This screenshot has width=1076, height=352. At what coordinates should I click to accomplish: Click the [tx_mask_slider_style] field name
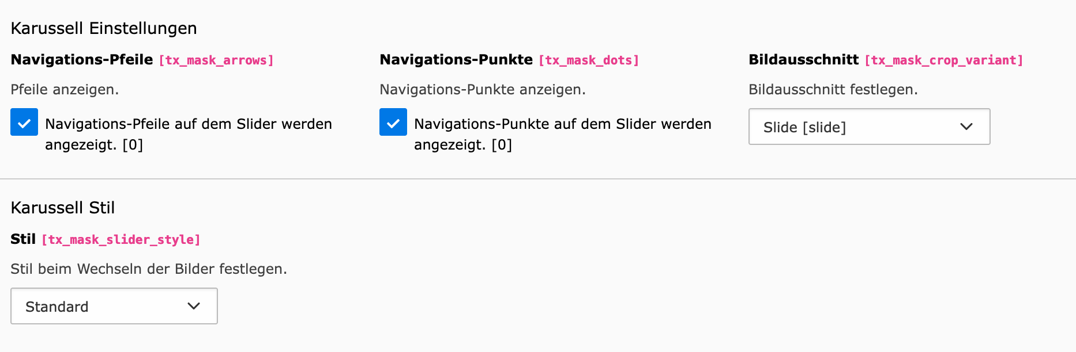[121, 240]
